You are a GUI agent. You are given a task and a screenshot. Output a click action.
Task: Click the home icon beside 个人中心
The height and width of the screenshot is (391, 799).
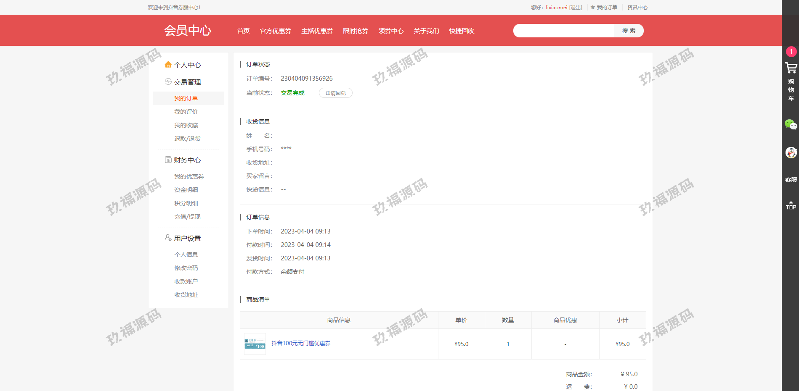tap(168, 65)
